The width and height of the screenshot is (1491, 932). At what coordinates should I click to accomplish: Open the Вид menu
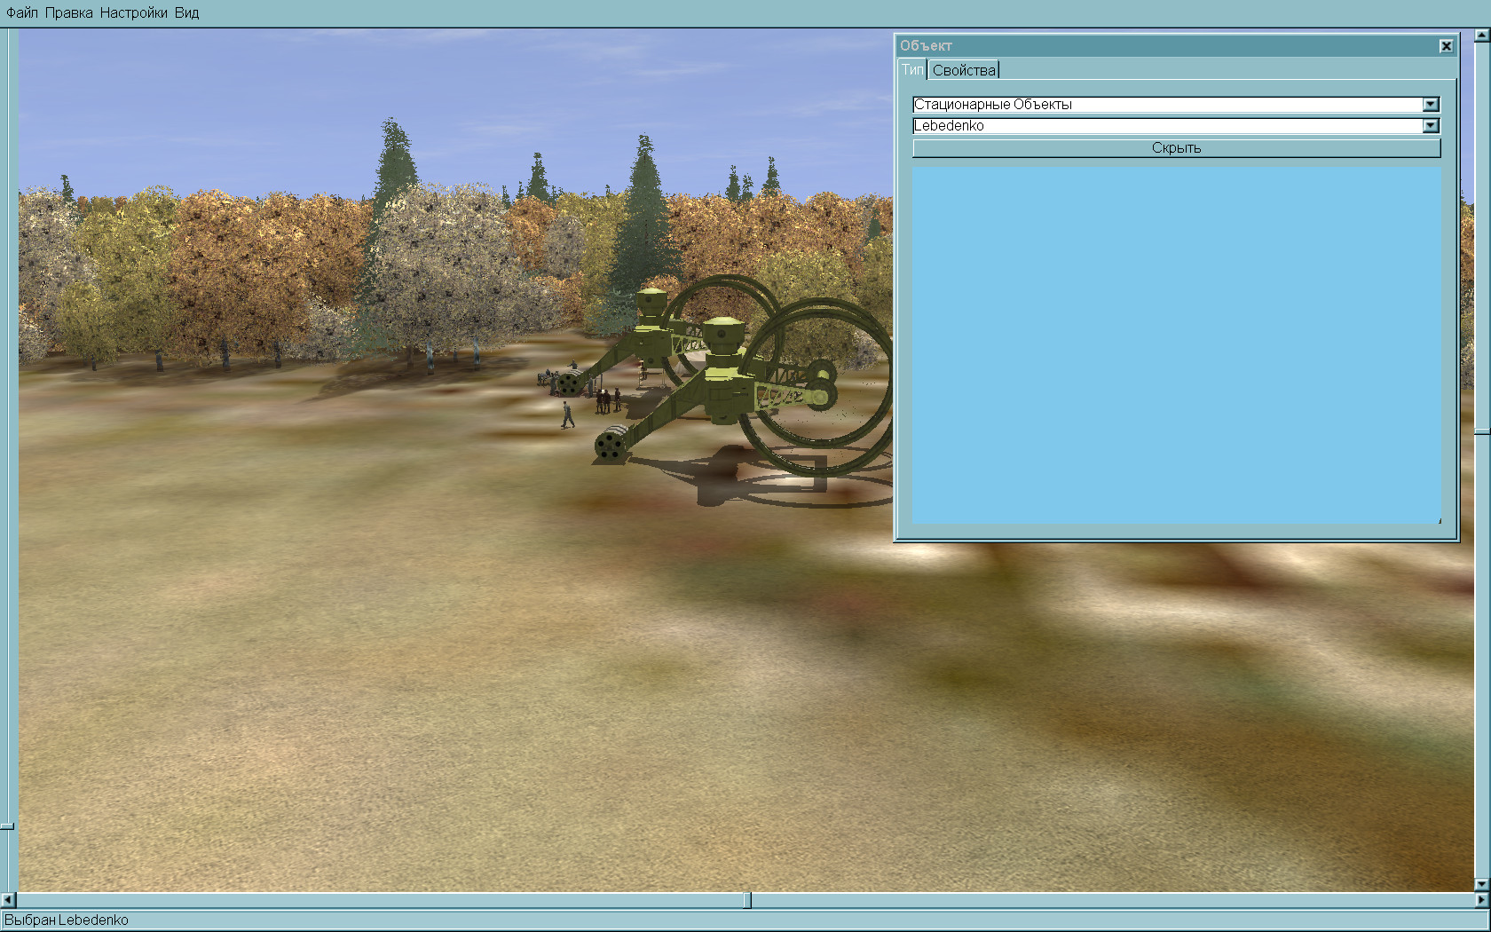tap(186, 12)
